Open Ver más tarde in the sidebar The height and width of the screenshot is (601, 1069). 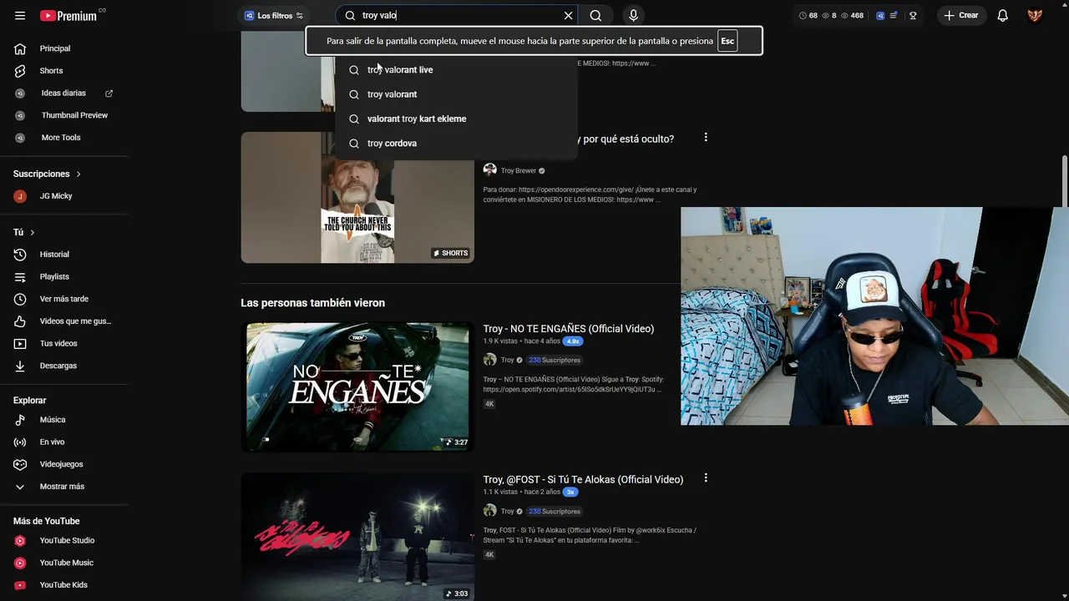63,299
